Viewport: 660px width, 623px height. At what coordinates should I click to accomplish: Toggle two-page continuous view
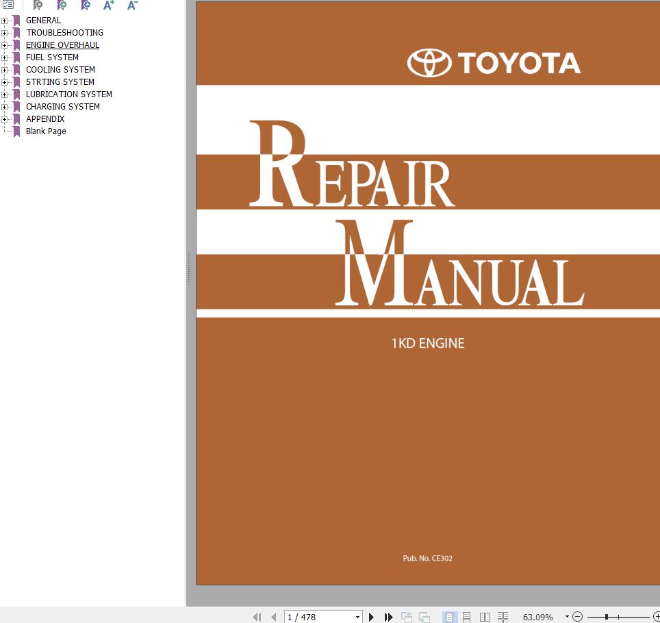tap(503, 617)
